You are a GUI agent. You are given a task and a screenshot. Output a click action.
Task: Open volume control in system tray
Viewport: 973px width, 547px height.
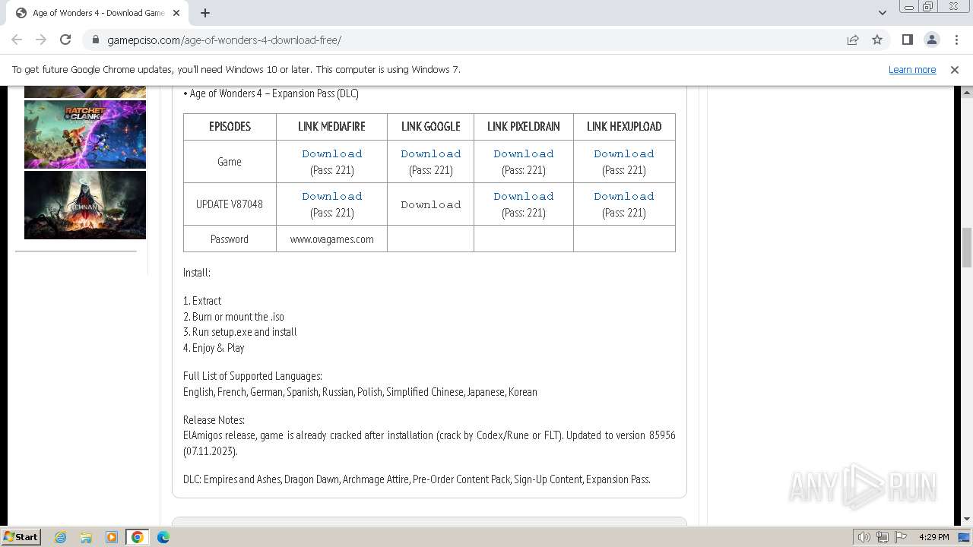pos(864,537)
